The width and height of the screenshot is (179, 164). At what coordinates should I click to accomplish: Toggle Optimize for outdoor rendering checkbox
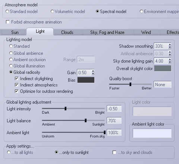(16, 91)
